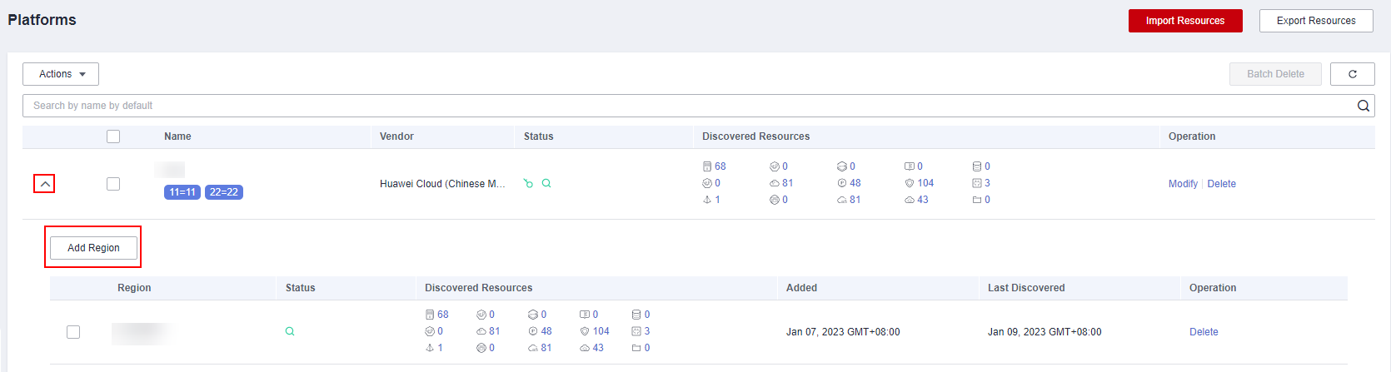Click the Add Region button

coord(93,248)
